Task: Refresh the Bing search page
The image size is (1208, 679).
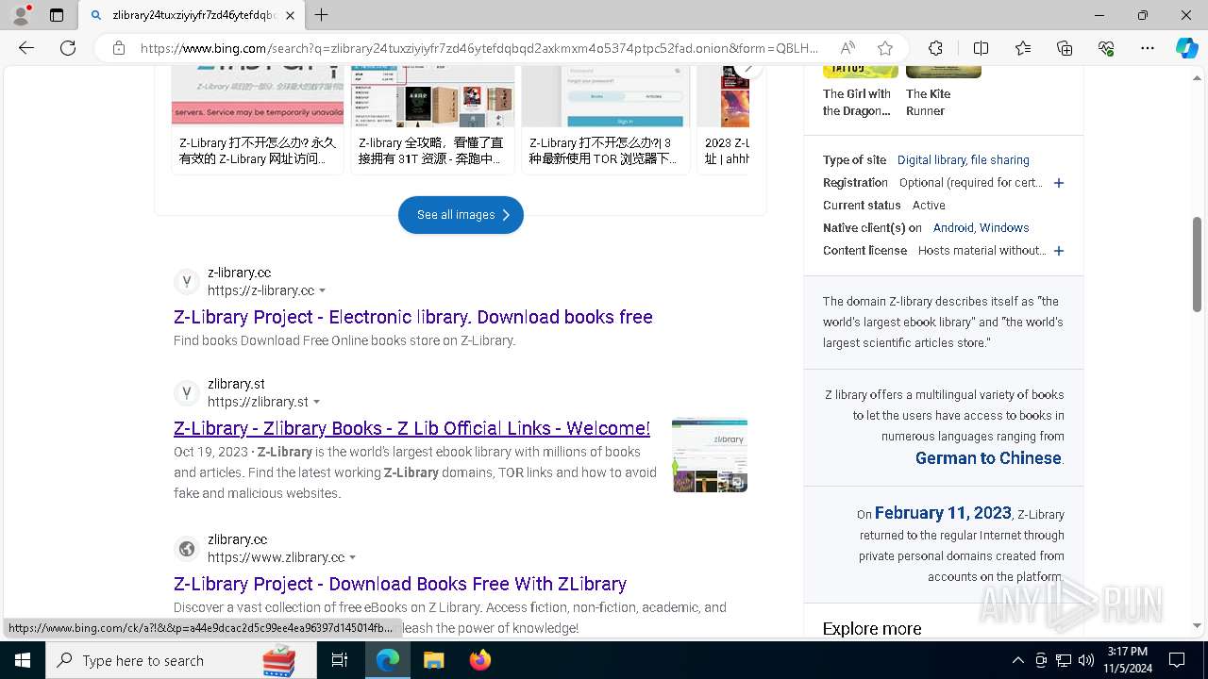Action: click(68, 48)
